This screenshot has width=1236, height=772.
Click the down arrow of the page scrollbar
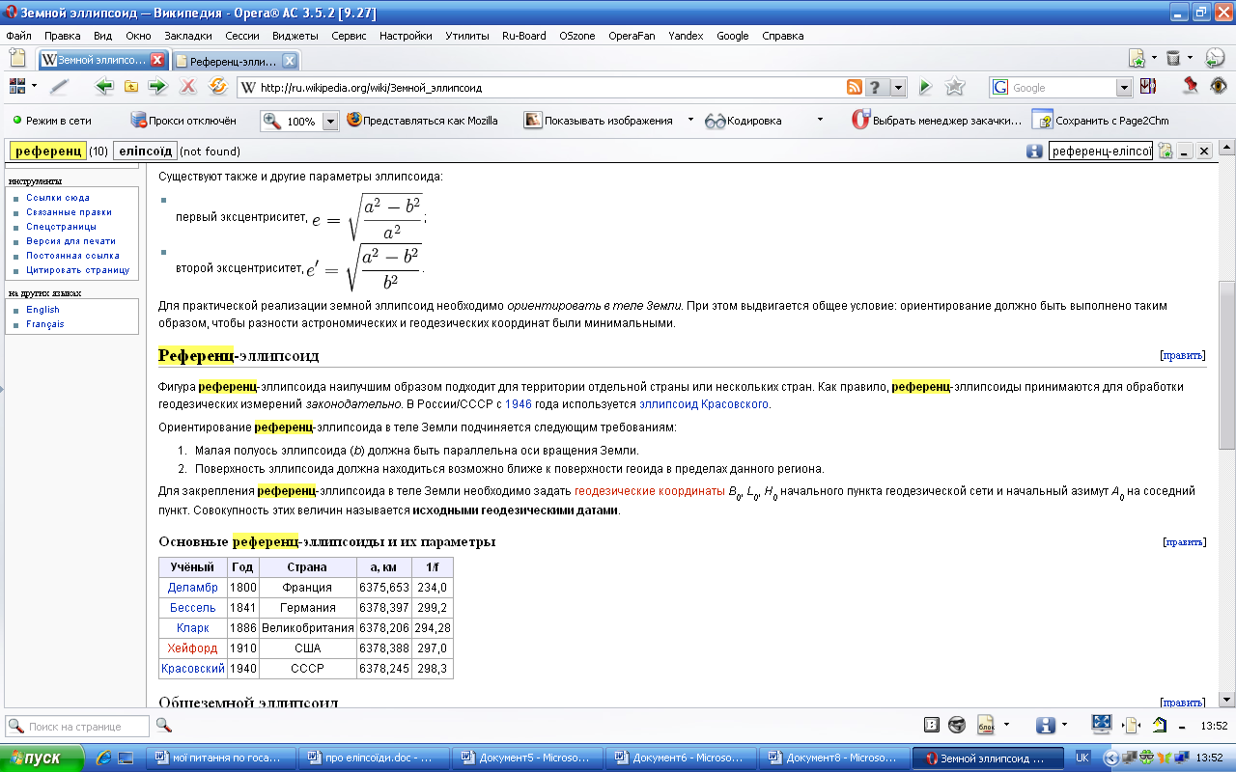click(x=1227, y=700)
